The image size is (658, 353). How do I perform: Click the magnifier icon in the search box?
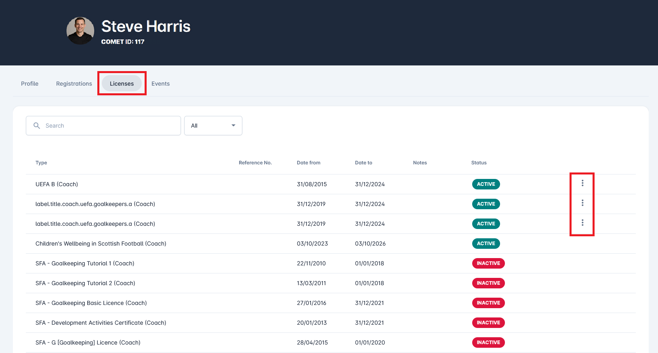[37, 126]
